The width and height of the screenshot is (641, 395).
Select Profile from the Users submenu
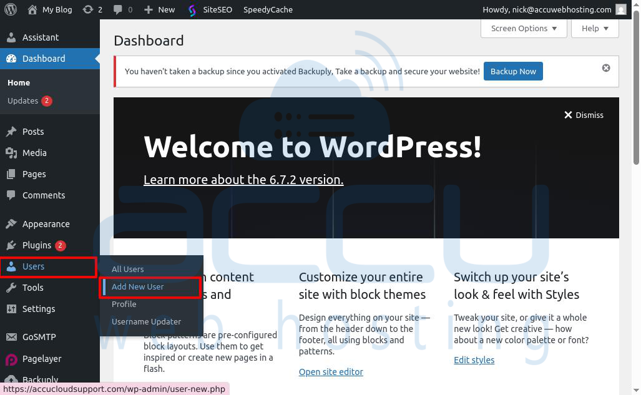124,305
